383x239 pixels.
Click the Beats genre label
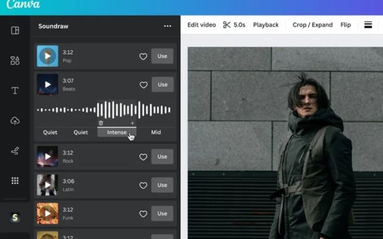(x=69, y=89)
